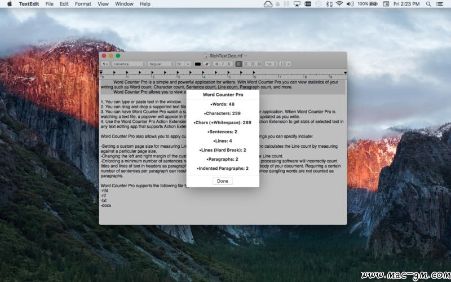This screenshot has width=451, height=282.
Task: Open Spotlight search
Action: point(428,4)
